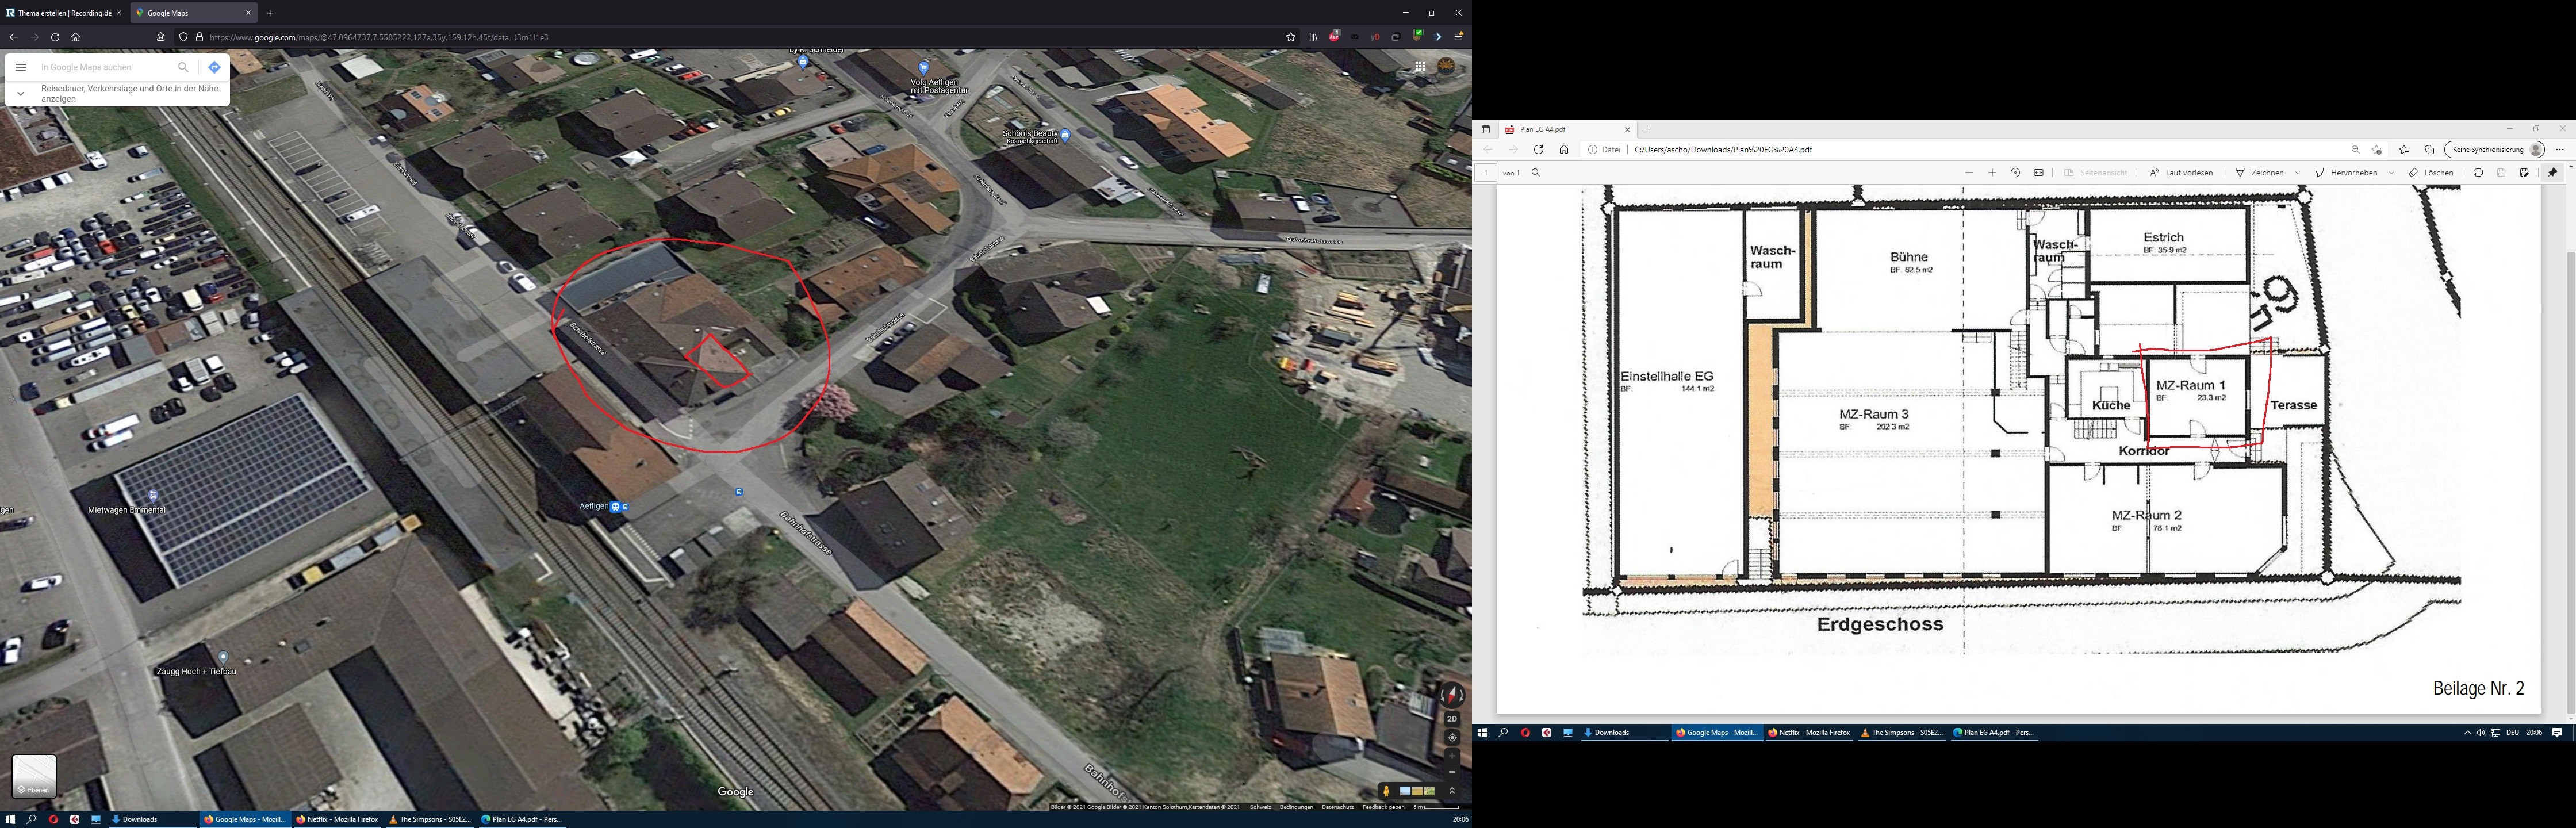The width and height of the screenshot is (2576, 828).
Task: Search in the PDF document
Action: pyautogui.click(x=1536, y=173)
